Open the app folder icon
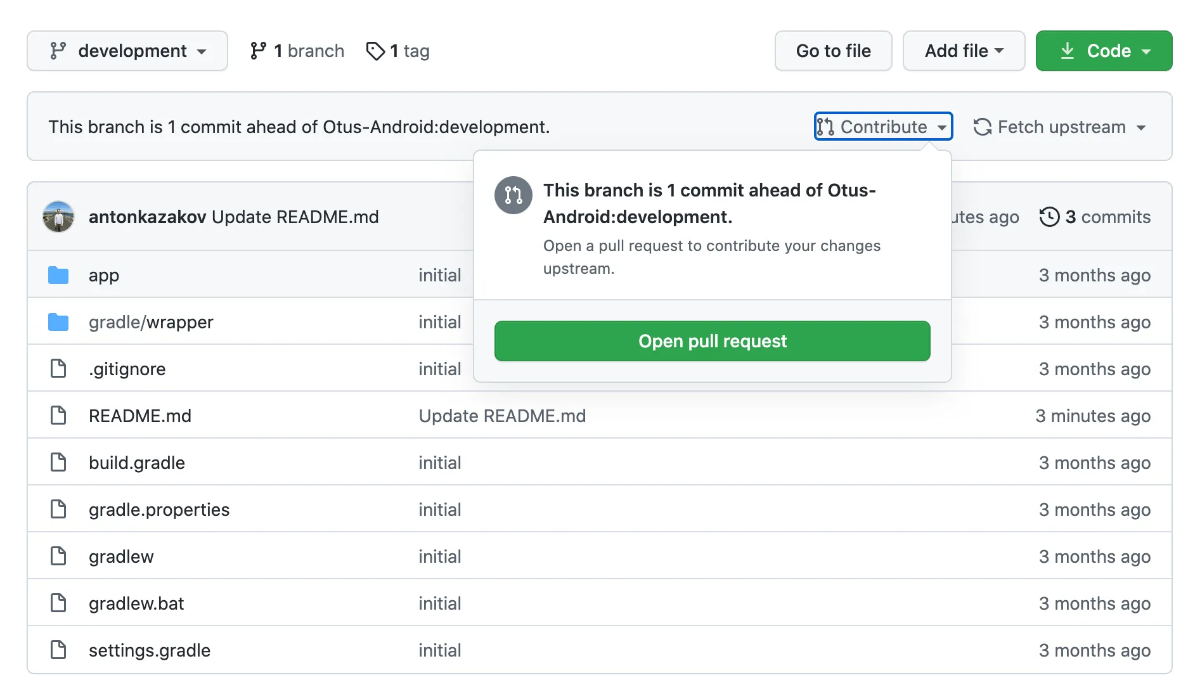 [58, 274]
